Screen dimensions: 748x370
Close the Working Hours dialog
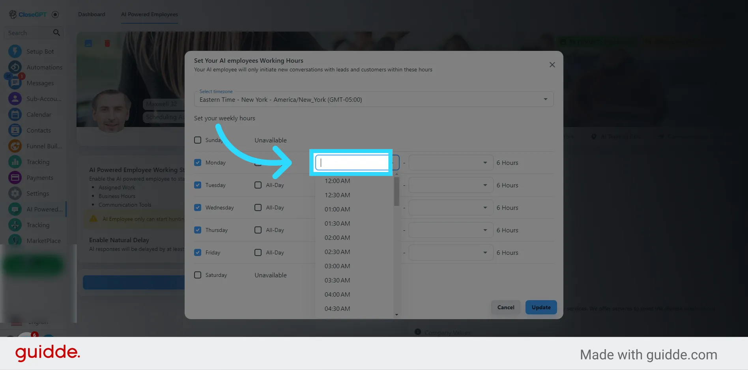click(x=552, y=65)
